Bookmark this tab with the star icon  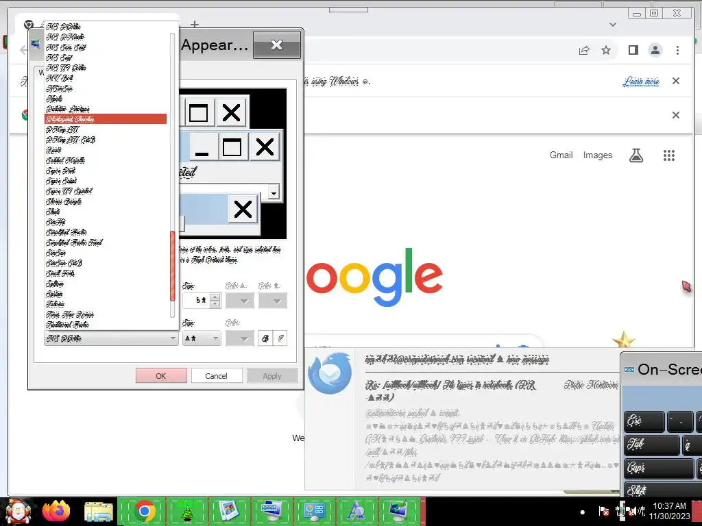pos(606,50)
